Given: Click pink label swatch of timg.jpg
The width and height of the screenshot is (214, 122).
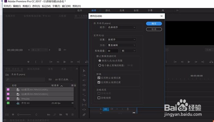Looking at the screenshot, I should click(x=8, y=99).
